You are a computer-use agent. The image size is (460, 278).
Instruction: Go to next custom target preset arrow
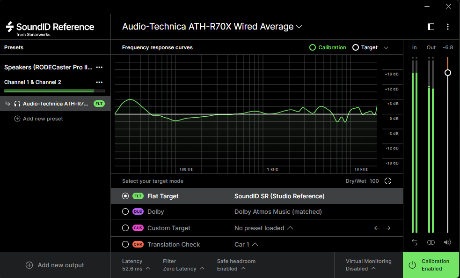388,228
